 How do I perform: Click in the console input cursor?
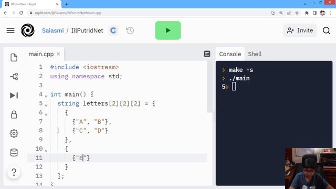(x=234, y=87)
